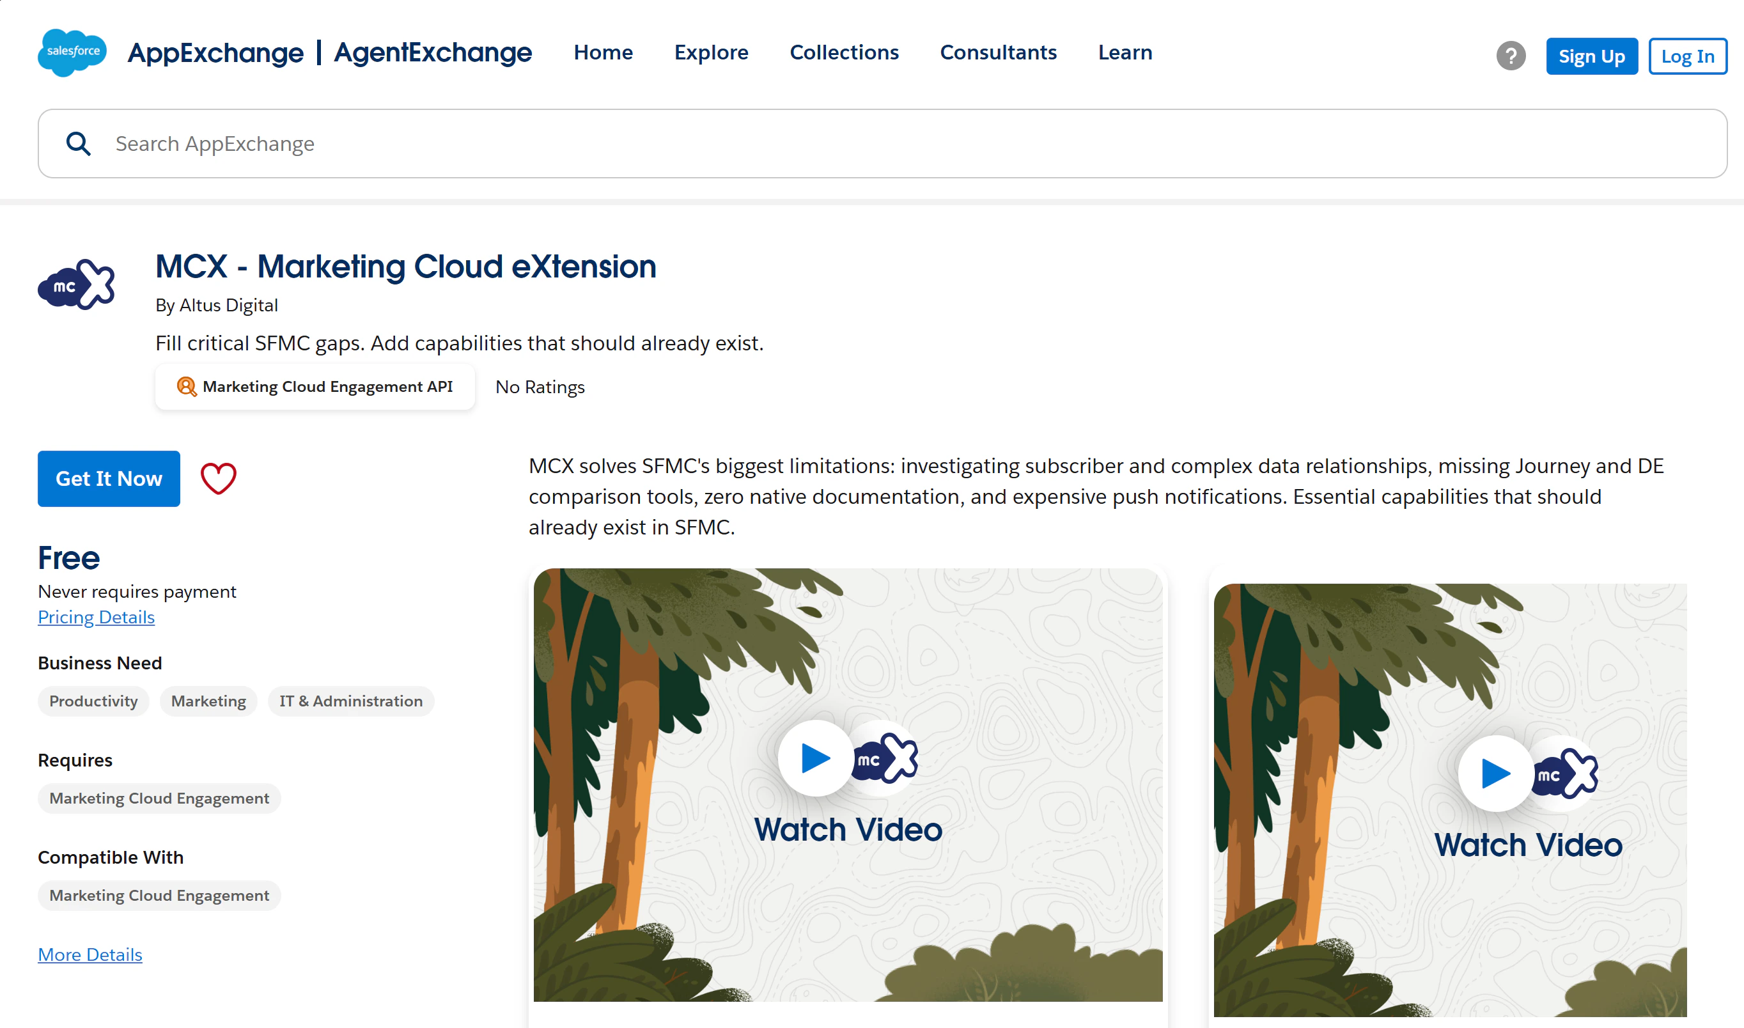Click the Marketing Cloud Engagement API badge
1744x1028 pixels.
[x=315, y=387]
